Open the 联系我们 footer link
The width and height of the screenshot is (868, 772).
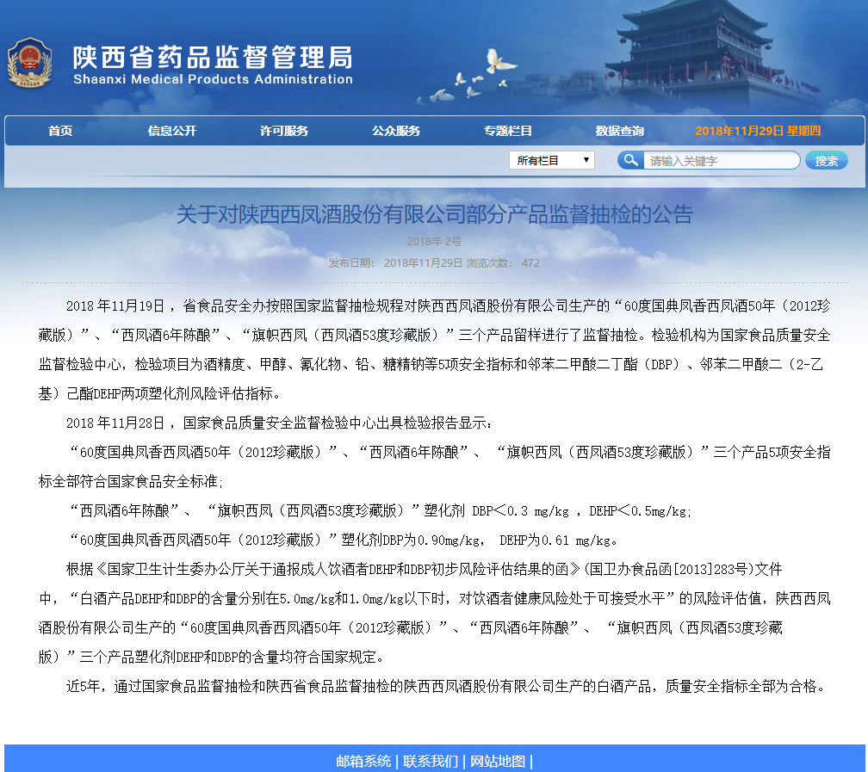click(431, 762)
